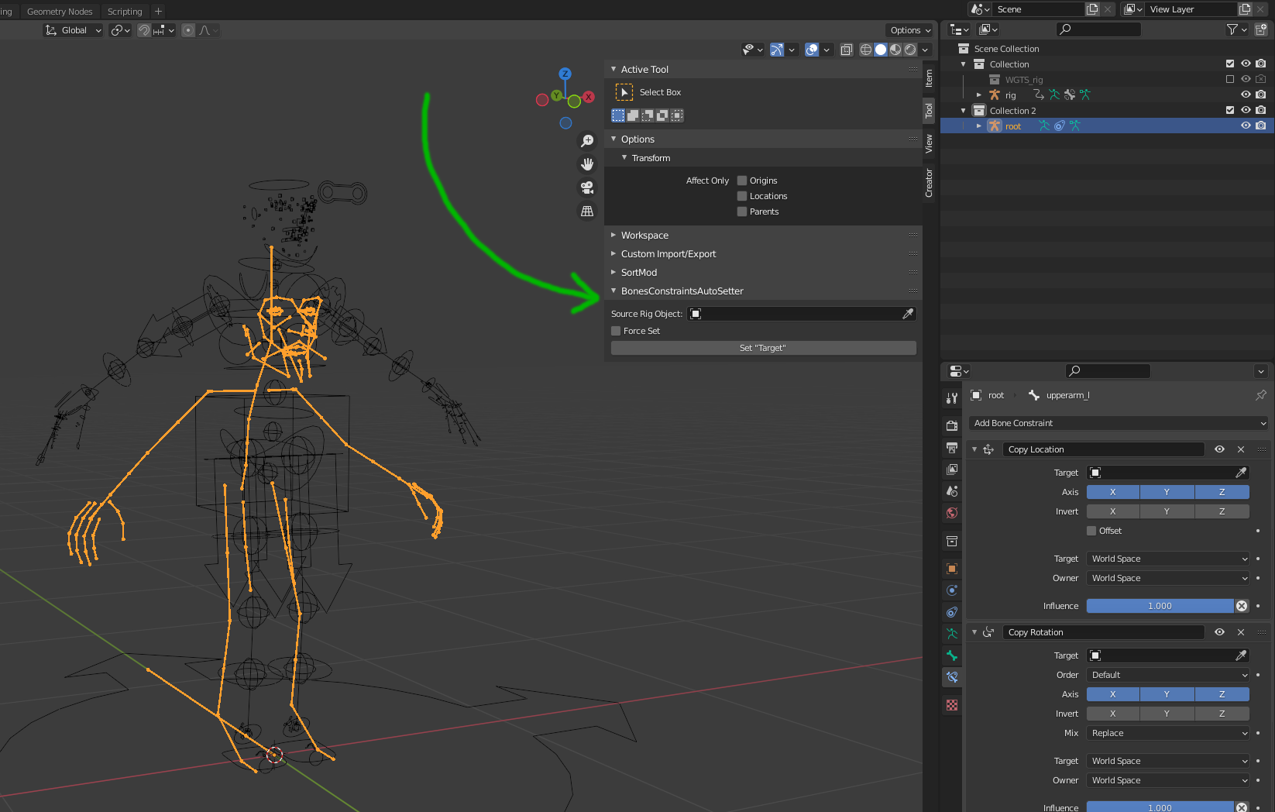Open the Copy Rotation Order dropdown

pyautogui.click(x=1167, y=675)
